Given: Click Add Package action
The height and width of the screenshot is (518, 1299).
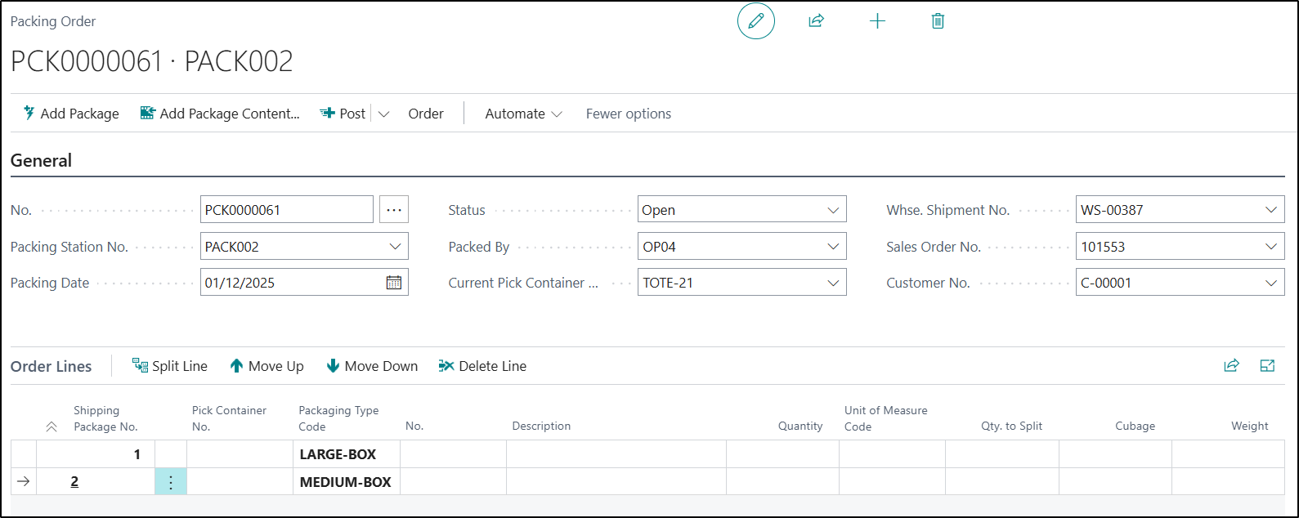Looking at the screenshot, I should tap(71, 114).
